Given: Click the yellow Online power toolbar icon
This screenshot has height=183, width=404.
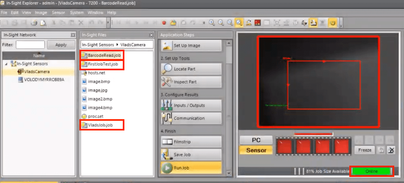Looking at the screenshot, I should [333, 23].
